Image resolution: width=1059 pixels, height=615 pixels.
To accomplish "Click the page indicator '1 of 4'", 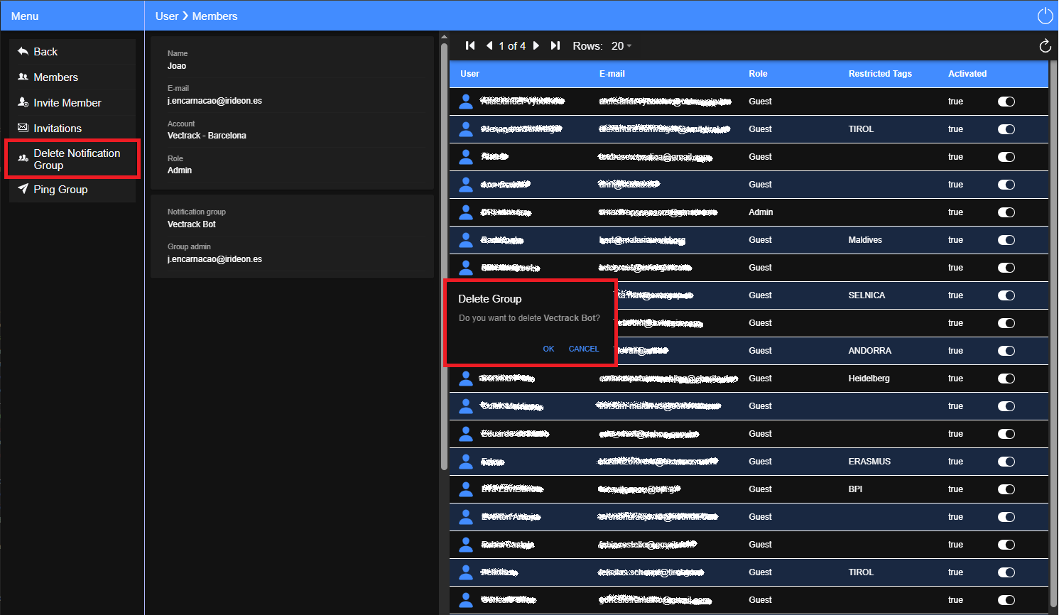I will coord(512,46).
